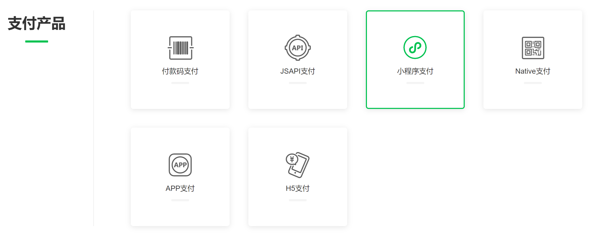
Task: Click the gray bar under H5支付
Action: 297,200
